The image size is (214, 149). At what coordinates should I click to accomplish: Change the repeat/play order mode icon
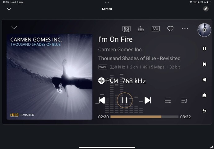pos(168,100)
